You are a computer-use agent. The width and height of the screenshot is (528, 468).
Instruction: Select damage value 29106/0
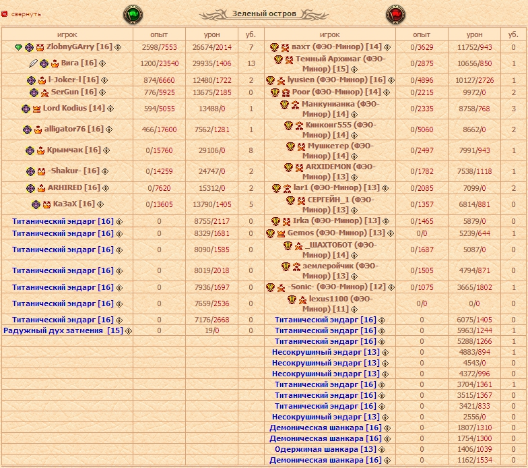pos(211,150)
